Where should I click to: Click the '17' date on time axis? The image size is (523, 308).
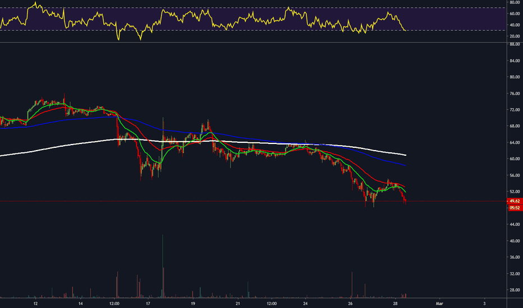(148, 304)
